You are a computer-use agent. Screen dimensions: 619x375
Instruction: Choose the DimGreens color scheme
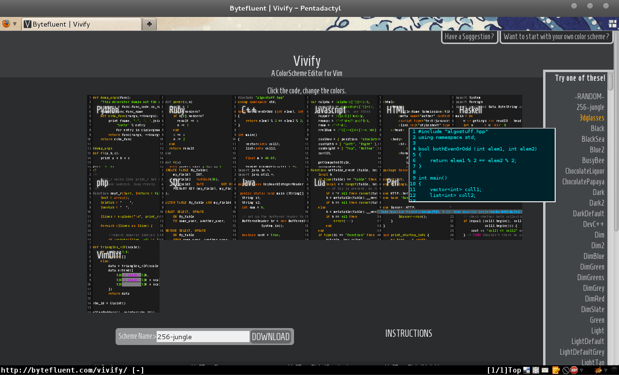[x=591, y=278]
